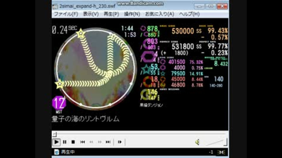
Task: Click the Play button in player controls
Action: 56,142
